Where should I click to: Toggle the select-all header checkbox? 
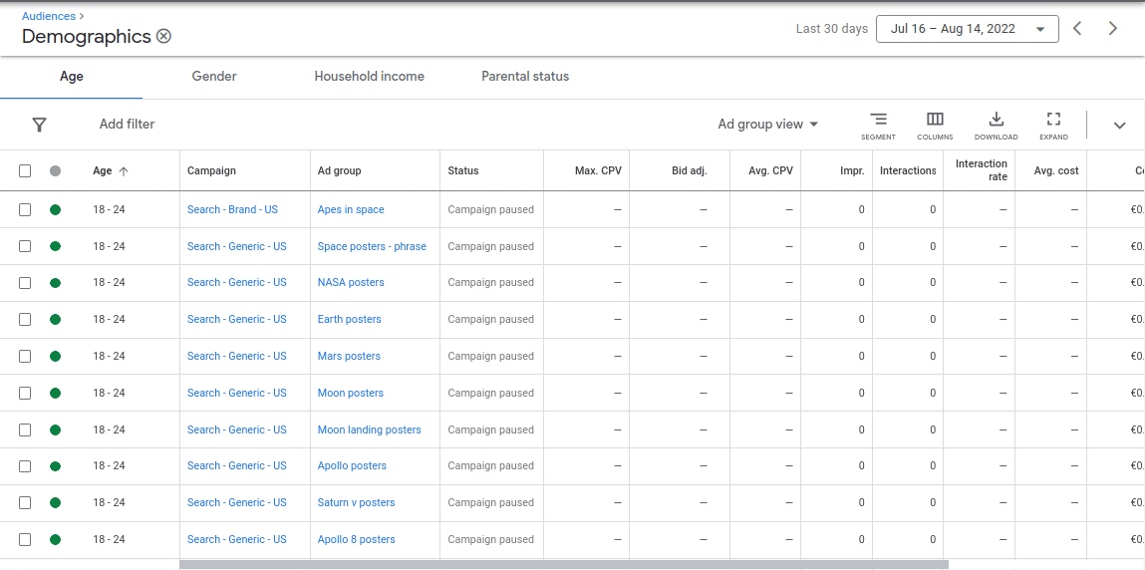tap(25, 170)
